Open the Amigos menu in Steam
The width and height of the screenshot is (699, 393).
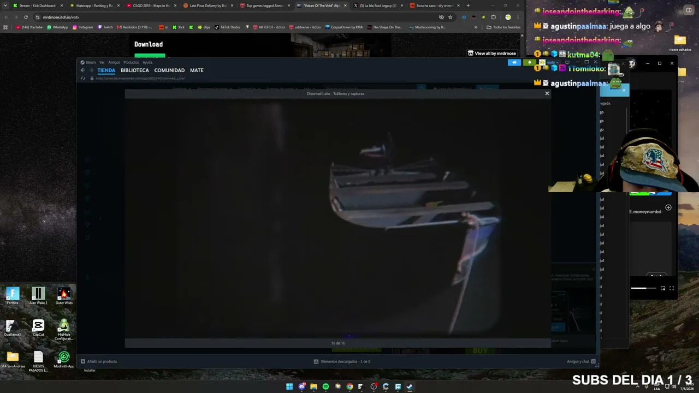(114, 62)
